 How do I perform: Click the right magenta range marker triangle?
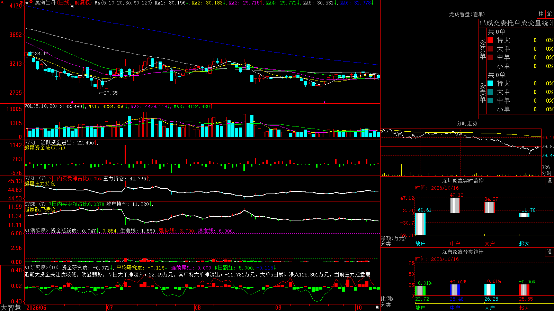coord(324,102)
